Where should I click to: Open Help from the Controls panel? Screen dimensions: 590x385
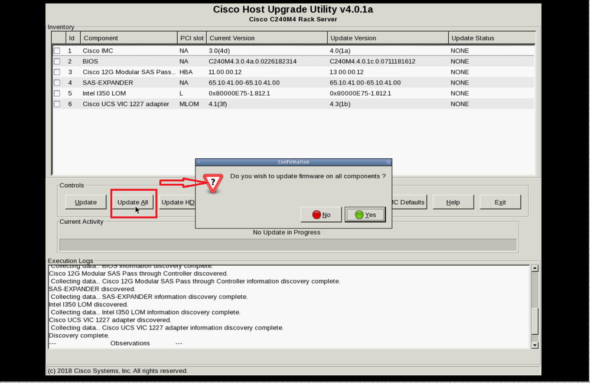pyautogui.click(x=453, y=202)
